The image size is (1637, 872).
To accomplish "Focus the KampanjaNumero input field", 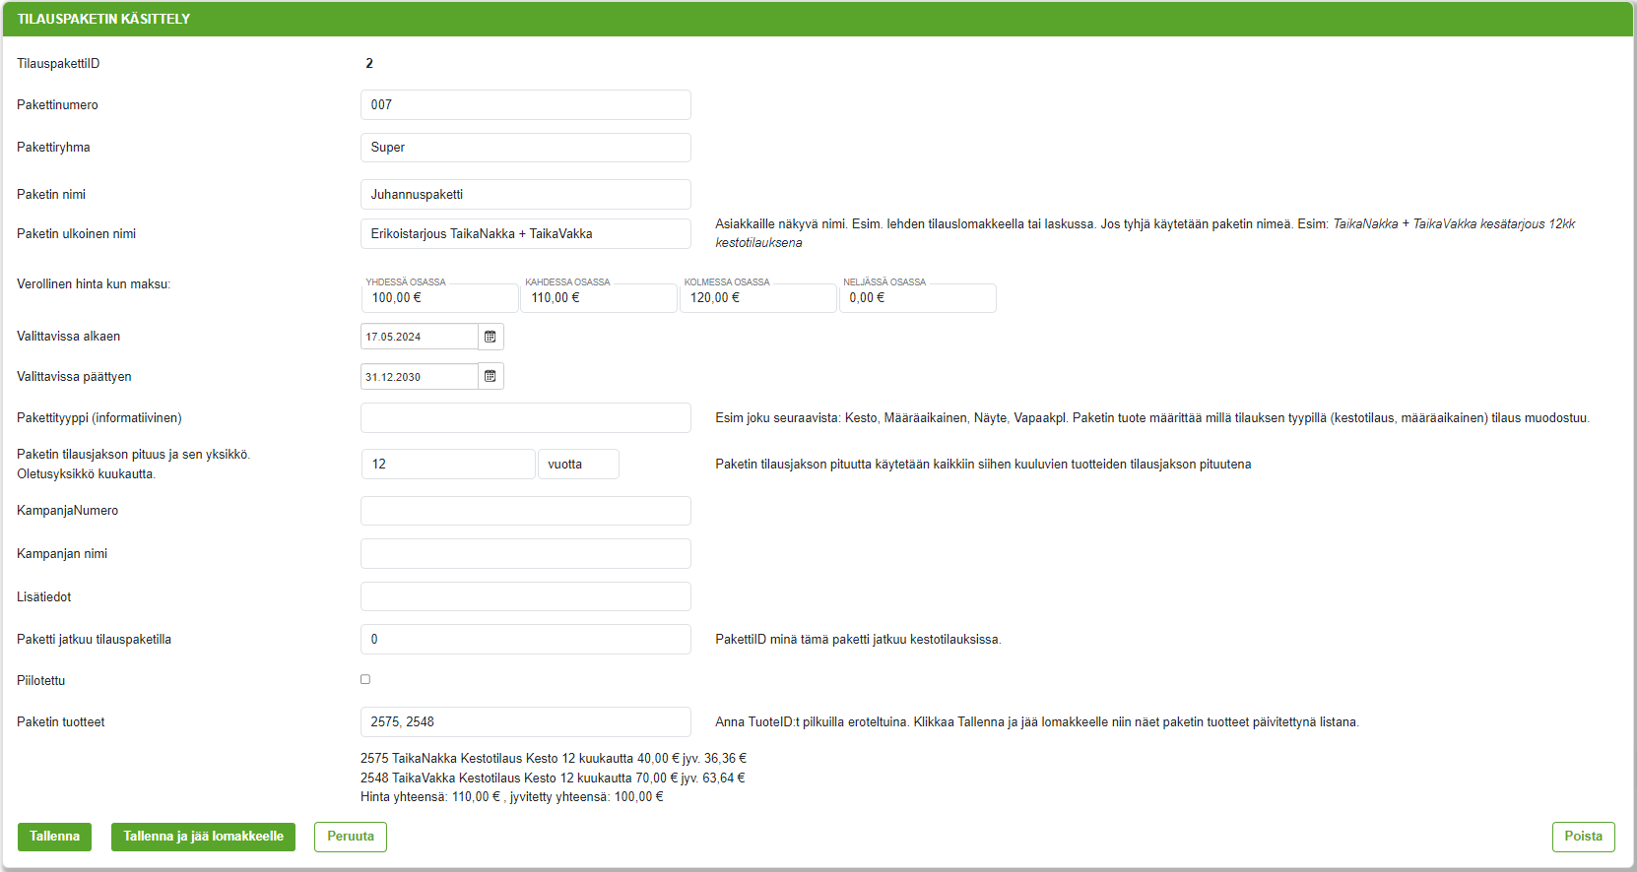I will click(526, 511).
